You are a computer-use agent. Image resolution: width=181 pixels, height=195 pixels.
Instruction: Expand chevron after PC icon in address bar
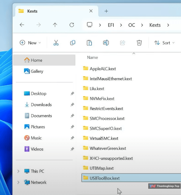tap(100, 25)
